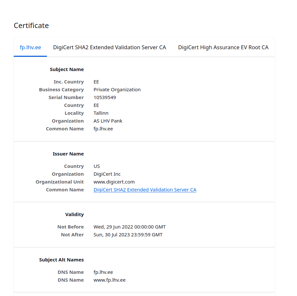Select serial number 10539549
The height and width of the screenshot is (296, 297).
click(x=105, y=97)
